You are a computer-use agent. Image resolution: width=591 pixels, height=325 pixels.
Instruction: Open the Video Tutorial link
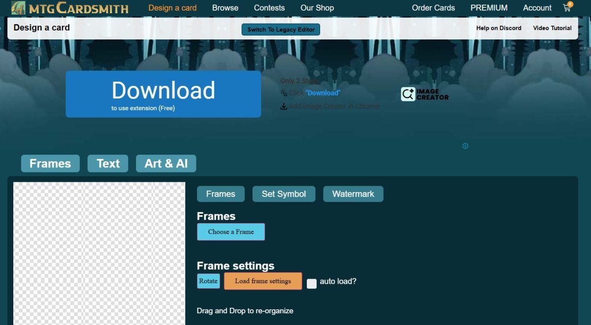pyautogui.click(x=552, y=28)
